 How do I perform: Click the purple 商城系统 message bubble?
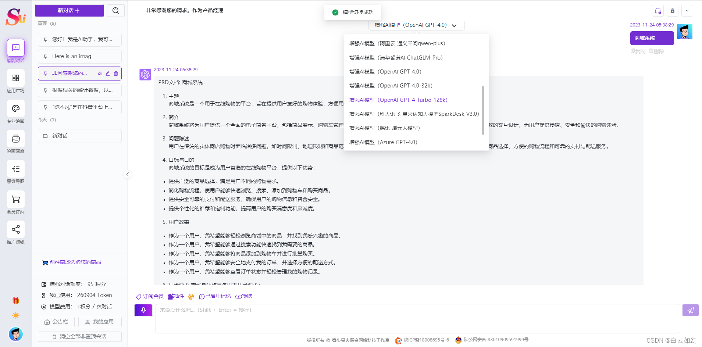point(652,38)
